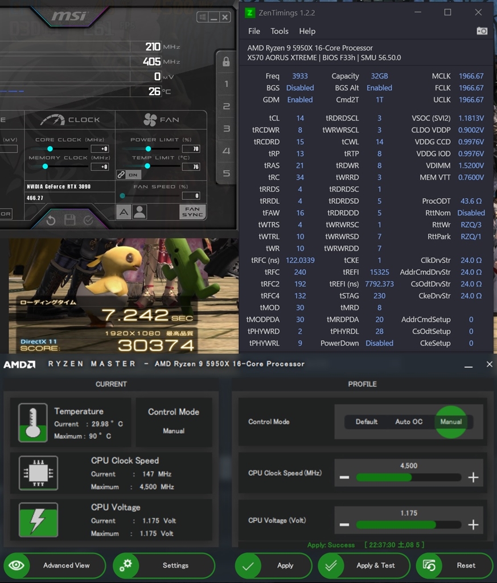Screen dimensions: 497x583
Task: Click the Afterburner profile lock icon
Action: click(225, 61)
